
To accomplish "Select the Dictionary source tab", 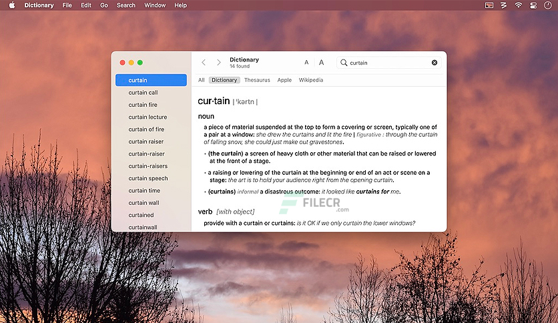I will (224, 80).
